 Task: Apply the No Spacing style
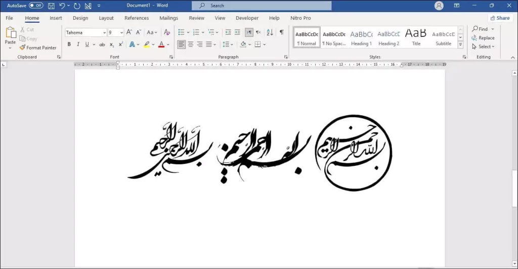pyautogui.click(x=334, y=37)
